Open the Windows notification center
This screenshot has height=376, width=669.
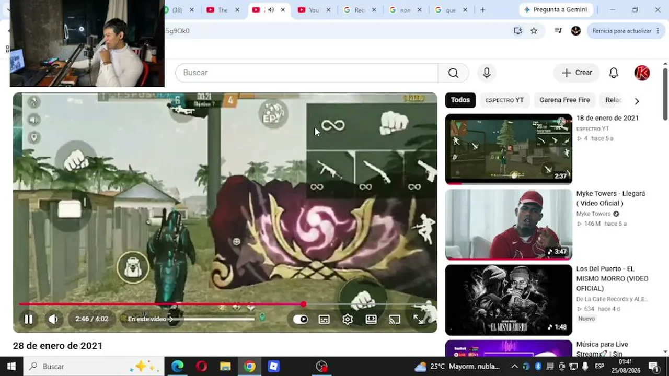(653, 367)
